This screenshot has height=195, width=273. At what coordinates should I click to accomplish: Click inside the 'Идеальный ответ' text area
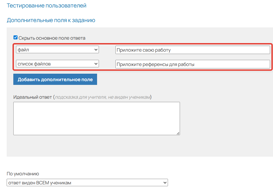click(97, 118)
